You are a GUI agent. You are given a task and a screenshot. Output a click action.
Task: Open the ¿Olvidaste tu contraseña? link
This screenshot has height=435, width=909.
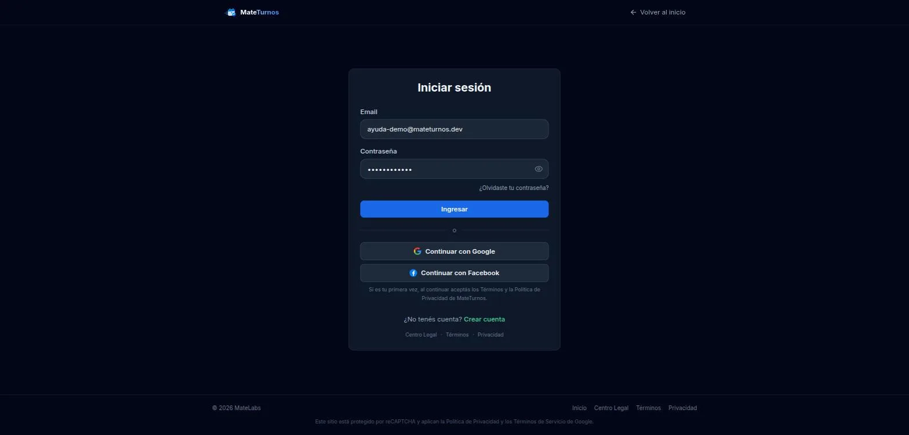pyautogui.click(x=514, y=188)
